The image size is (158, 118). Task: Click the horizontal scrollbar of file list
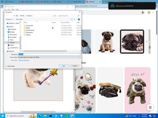(45, 51)
